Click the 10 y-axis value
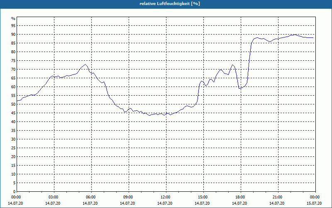Viewport: 332px width, 208px height. click(x=13, y=174)
